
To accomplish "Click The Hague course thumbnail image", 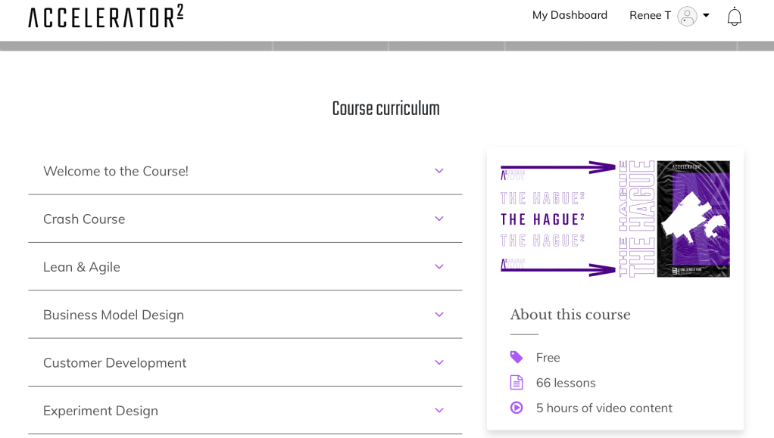I will [x=615, y=219].
